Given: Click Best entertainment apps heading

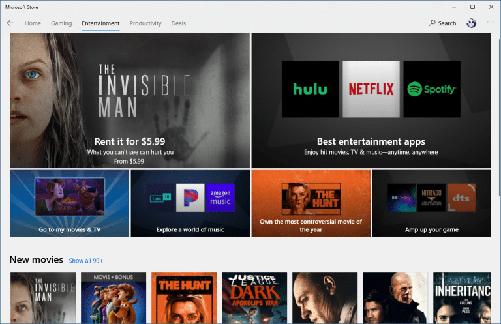Looking at the screenshot, I should pos(371,141).
